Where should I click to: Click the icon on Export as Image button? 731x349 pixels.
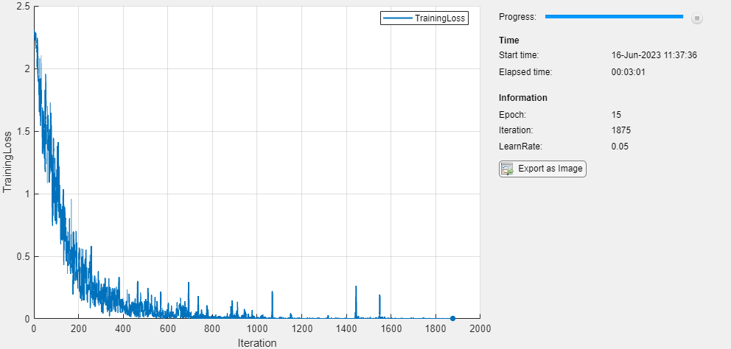click(x=507, y=169)
